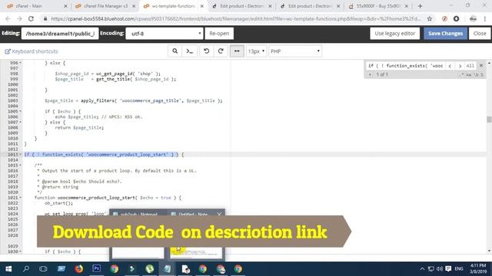Place cursor on line 1003 apply_filters code
Screen dimensions: 492x276
(133, 100)
